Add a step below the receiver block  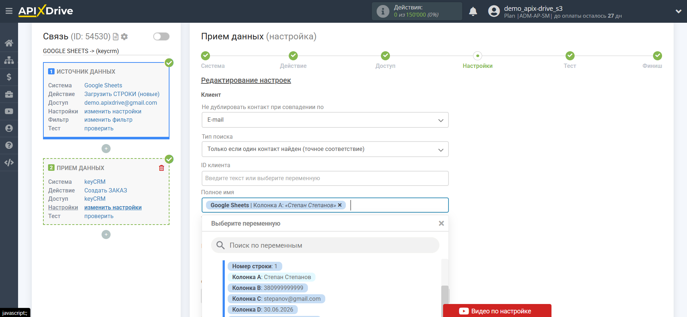click(x=106, y=234)
